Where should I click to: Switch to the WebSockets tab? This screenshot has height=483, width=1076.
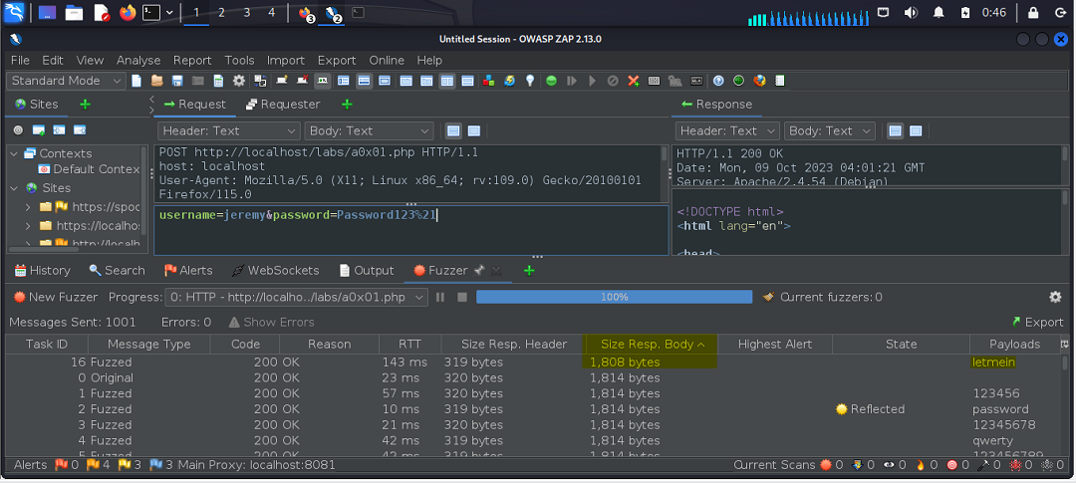click(275, 270)
